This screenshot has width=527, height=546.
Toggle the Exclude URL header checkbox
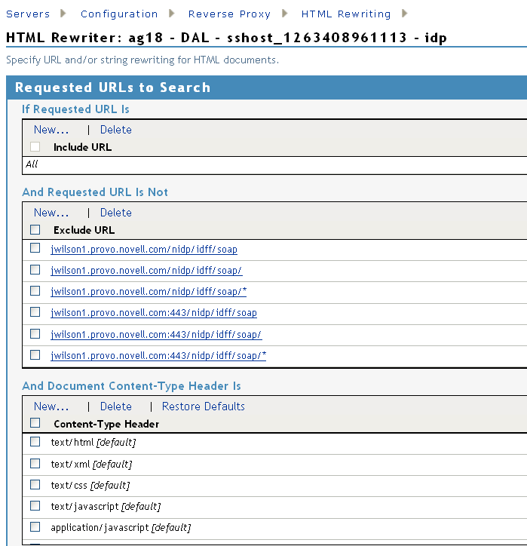pos(35,229)
